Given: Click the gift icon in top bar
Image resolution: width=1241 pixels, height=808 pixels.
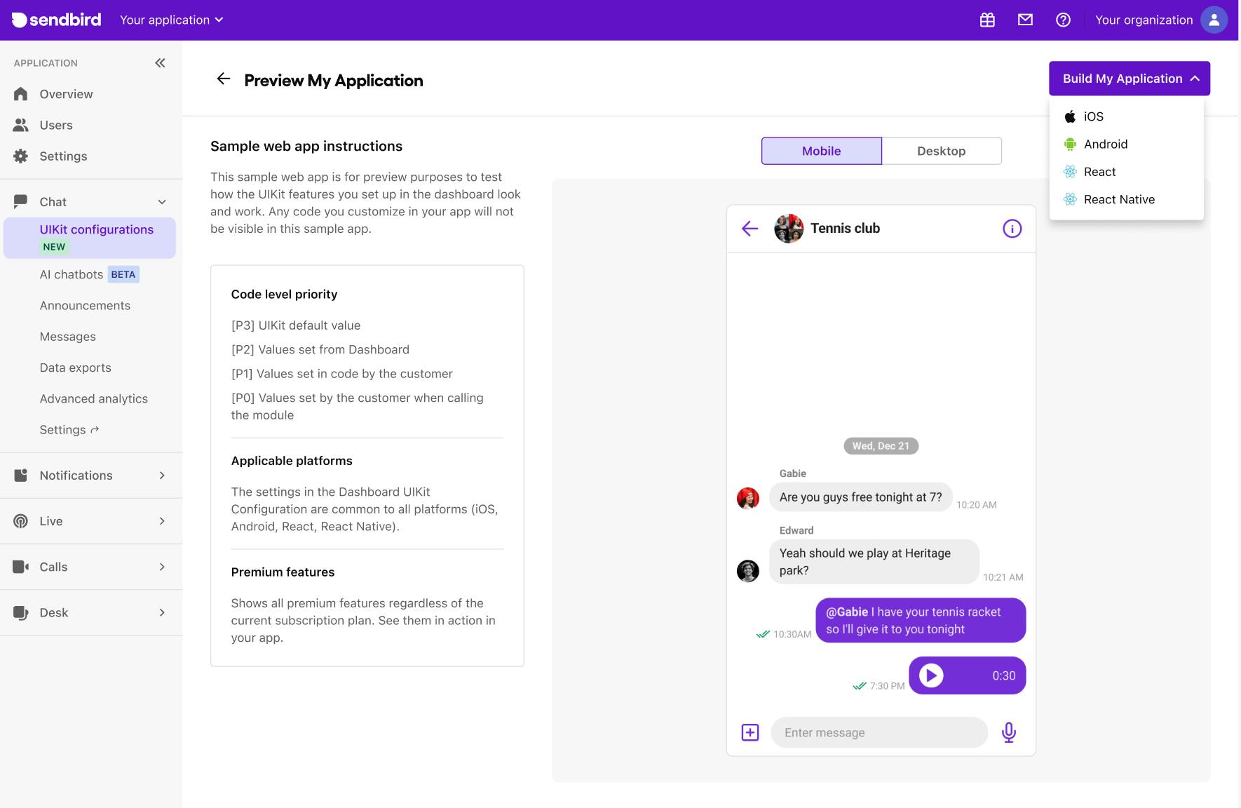Looking at the screenshot, I should pos(987,20).
